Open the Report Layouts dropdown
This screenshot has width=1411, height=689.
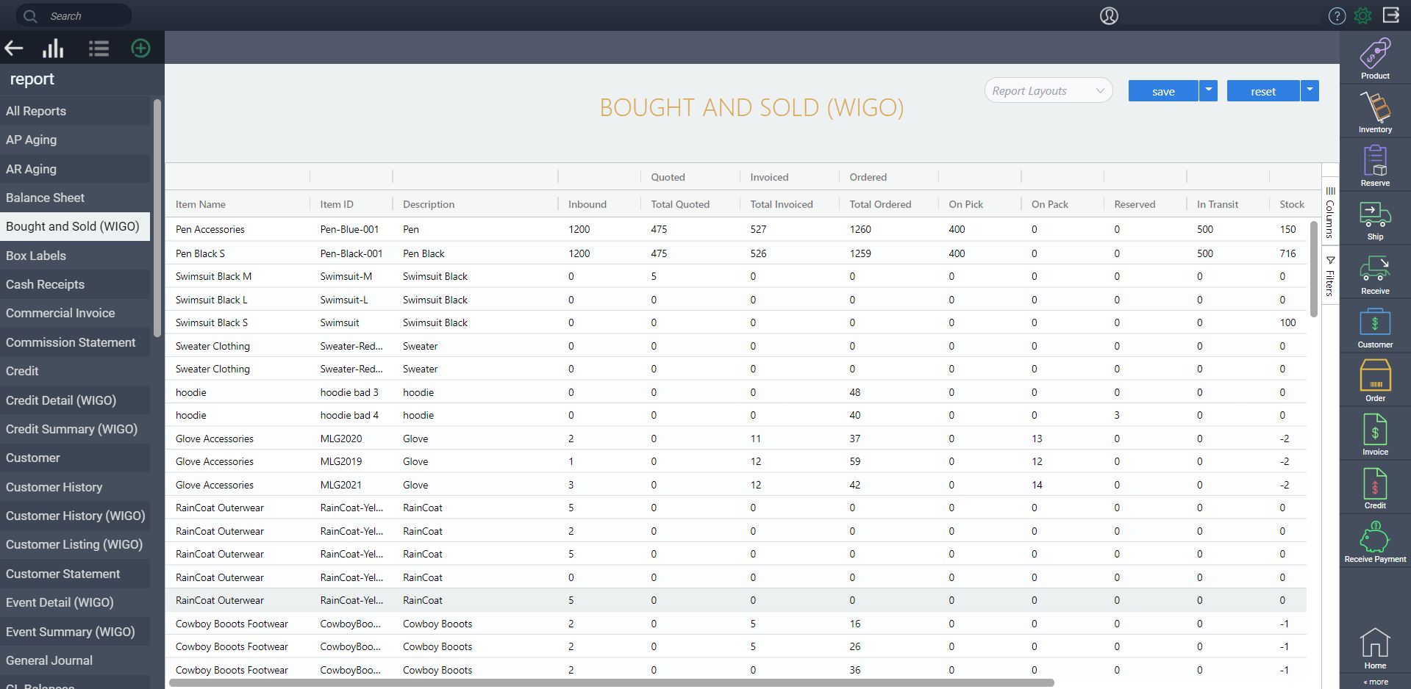(x=1049, y=91)
